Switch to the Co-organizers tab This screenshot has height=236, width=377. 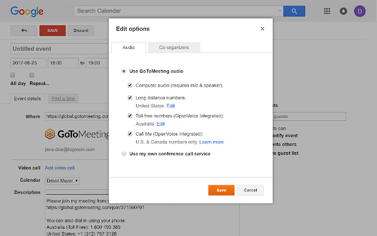point(173,47)
